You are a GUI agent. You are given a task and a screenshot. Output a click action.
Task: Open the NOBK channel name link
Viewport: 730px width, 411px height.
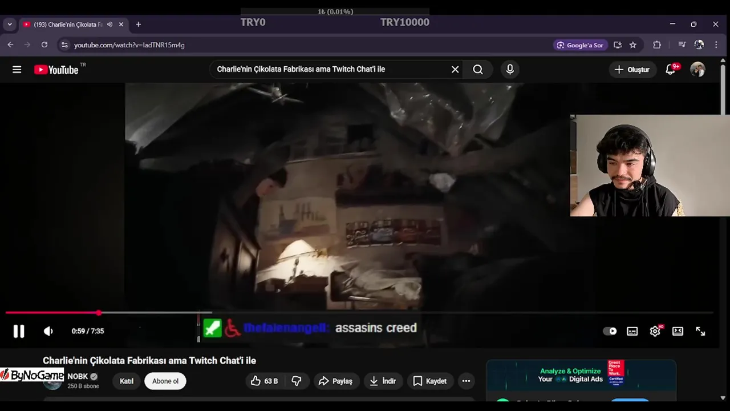pyautogui.click(x=78, y=376)
